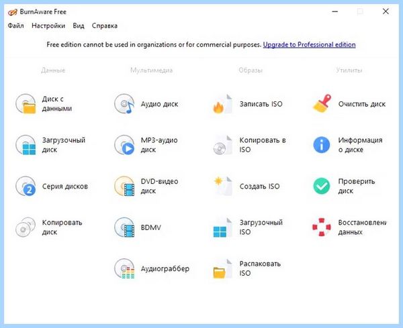Viewport: 403px width, 328px height.
Task: Open the Записать ISO flame icon
Action: 222,104
